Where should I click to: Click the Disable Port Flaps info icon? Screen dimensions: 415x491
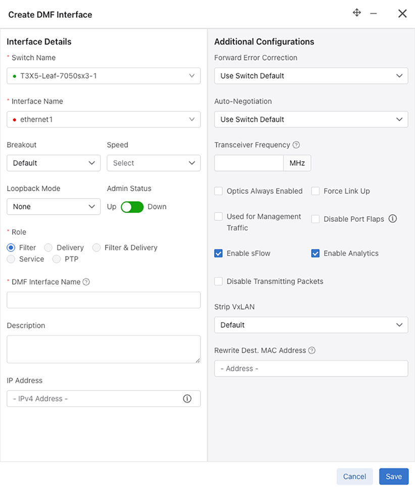pos(393,219)
